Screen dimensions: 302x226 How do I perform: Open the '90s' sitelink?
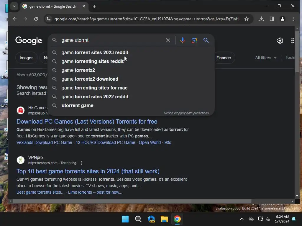coord(168,143)
